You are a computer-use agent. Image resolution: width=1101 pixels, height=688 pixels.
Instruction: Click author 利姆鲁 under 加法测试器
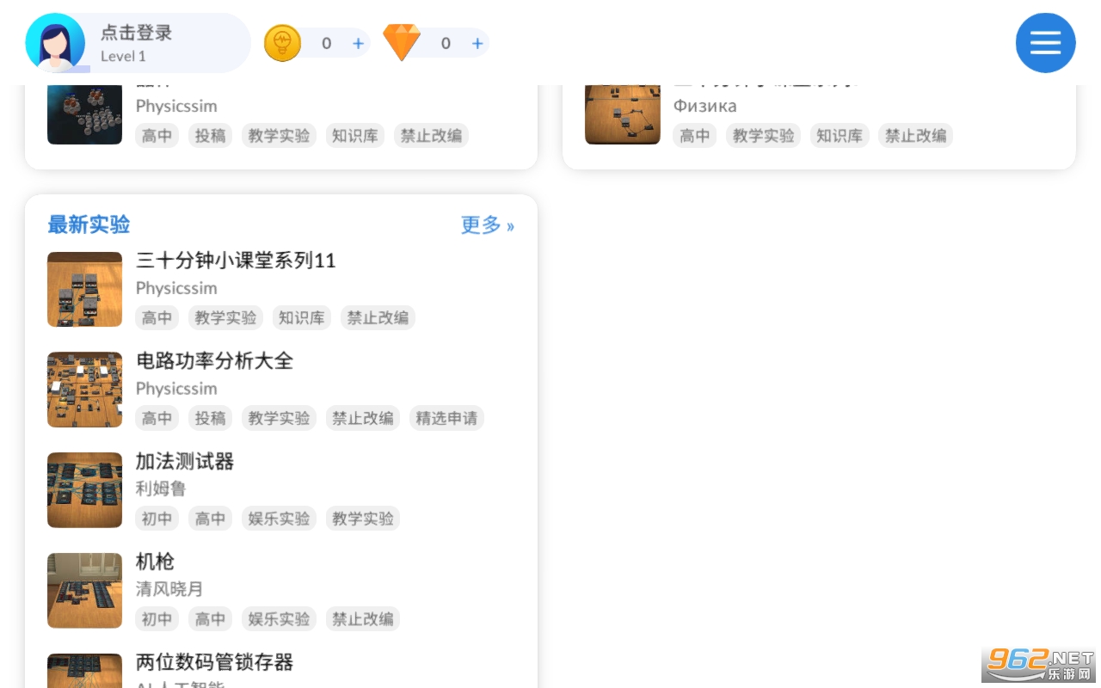tap(161, 488)
